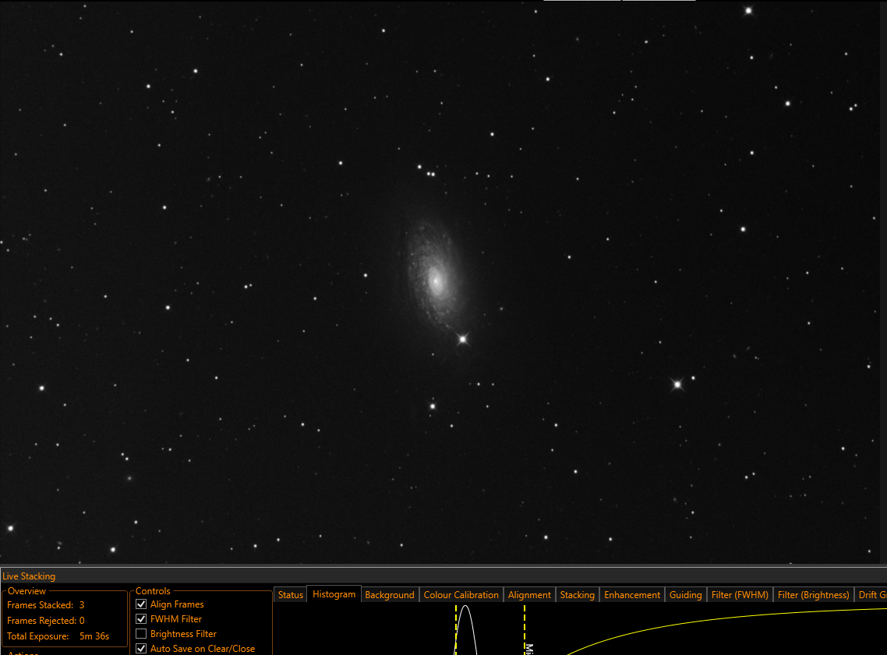Screen dimensions: 887x655
Task: Click the histogram black level dashed line
Action: pos(456,630)
